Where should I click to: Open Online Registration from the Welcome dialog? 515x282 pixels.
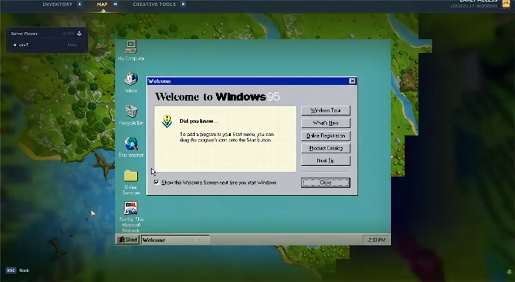pyautogui.click(x=326, y=135)
